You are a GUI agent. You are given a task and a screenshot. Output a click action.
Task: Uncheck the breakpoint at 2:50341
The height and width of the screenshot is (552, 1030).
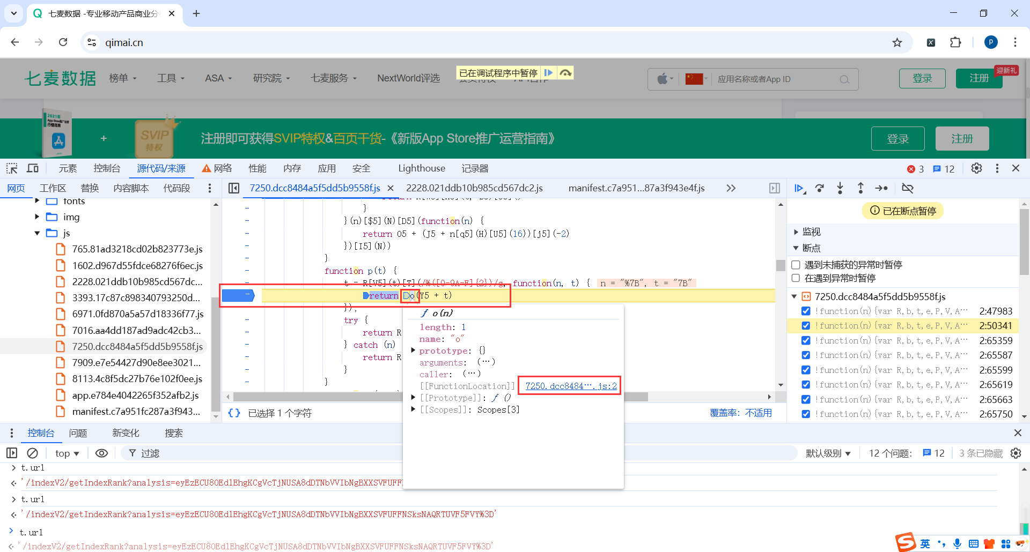(x=806, y=326)
